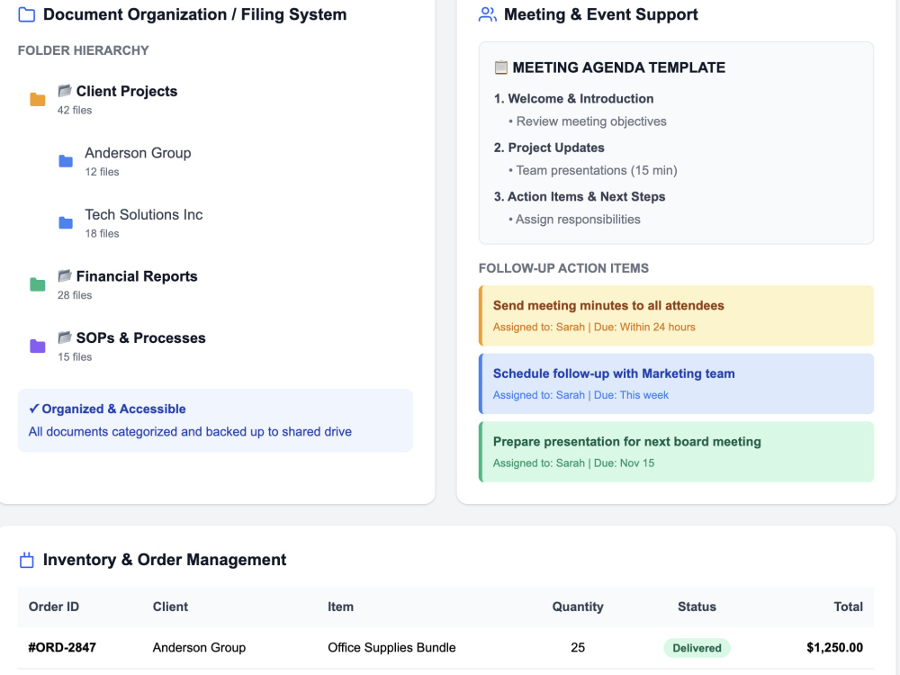Open the 'Schedule follow-up with Marketing team' card
Image resolution: width=900 pixels, height=675 pixels.
(676, 384)
